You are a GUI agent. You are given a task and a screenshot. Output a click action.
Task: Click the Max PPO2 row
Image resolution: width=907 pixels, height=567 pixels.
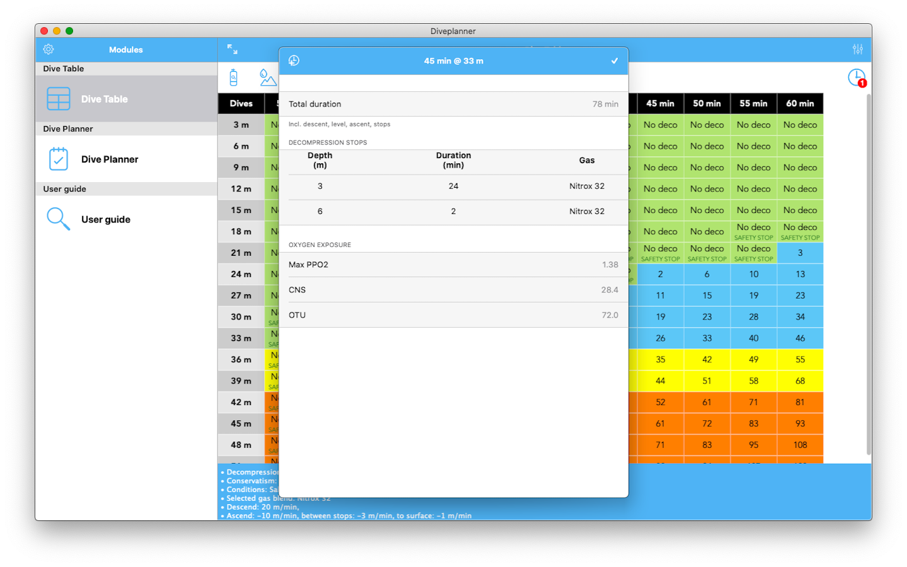tap(453, 265)
